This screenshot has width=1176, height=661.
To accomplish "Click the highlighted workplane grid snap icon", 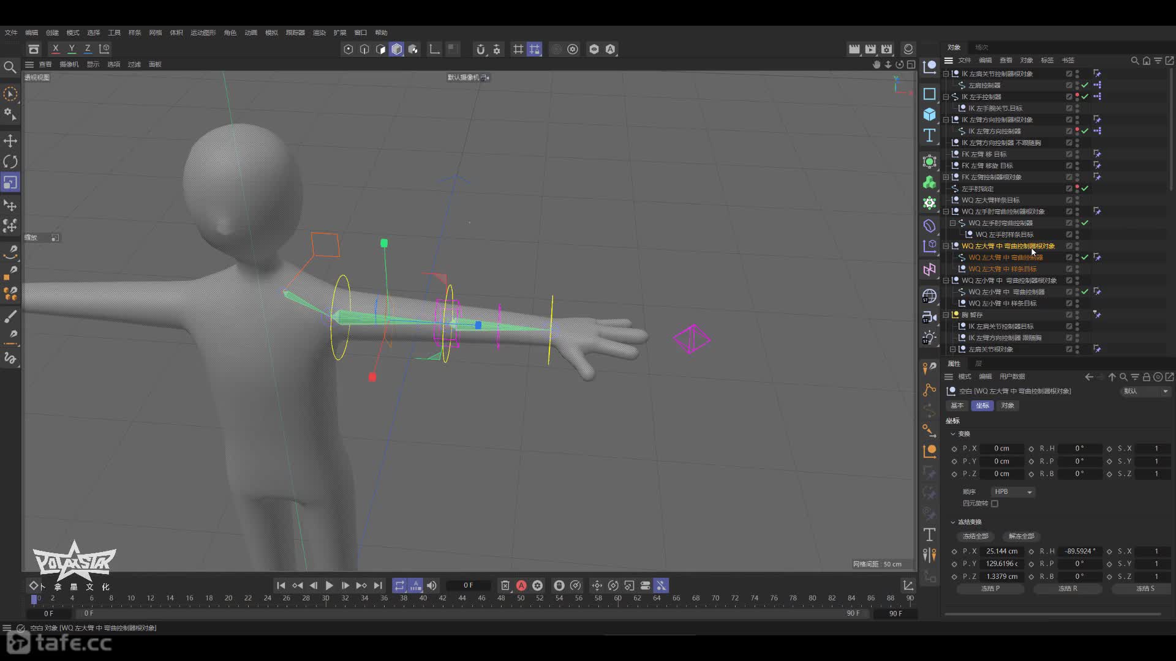I will (x=534, y=49).
